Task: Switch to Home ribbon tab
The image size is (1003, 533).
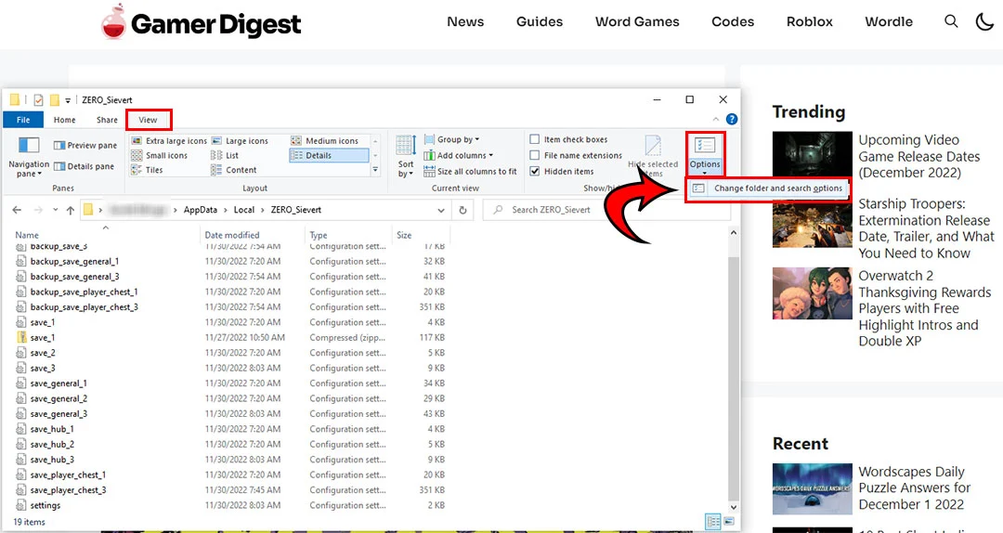Action: pyautogui.click(x=65, y=120)
